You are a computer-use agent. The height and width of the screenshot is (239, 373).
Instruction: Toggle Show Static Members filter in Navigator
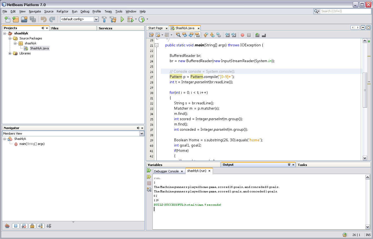24,226
